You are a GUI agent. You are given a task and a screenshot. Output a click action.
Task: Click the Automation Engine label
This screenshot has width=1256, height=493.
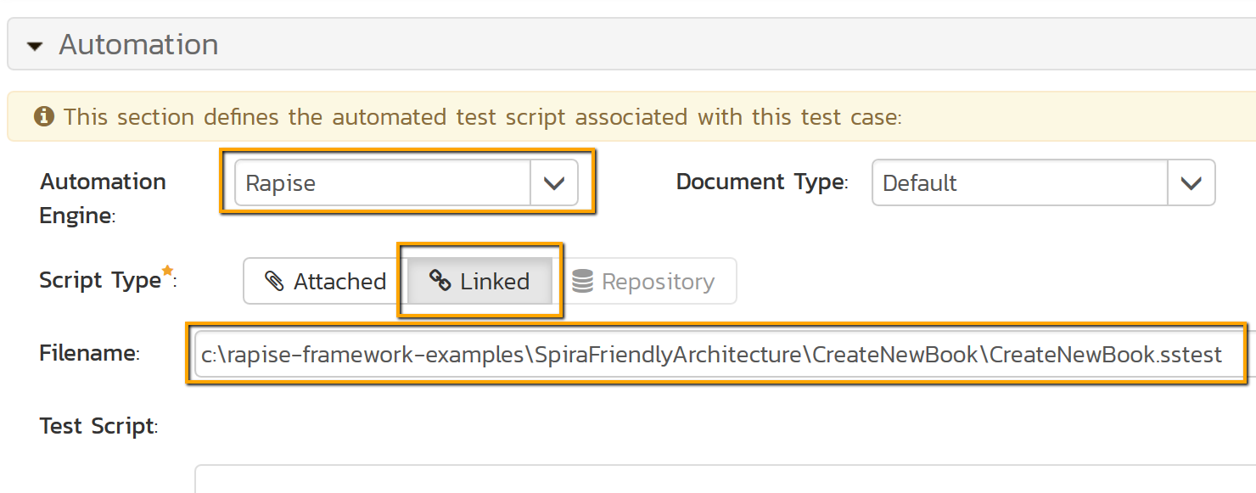(102, 198)
